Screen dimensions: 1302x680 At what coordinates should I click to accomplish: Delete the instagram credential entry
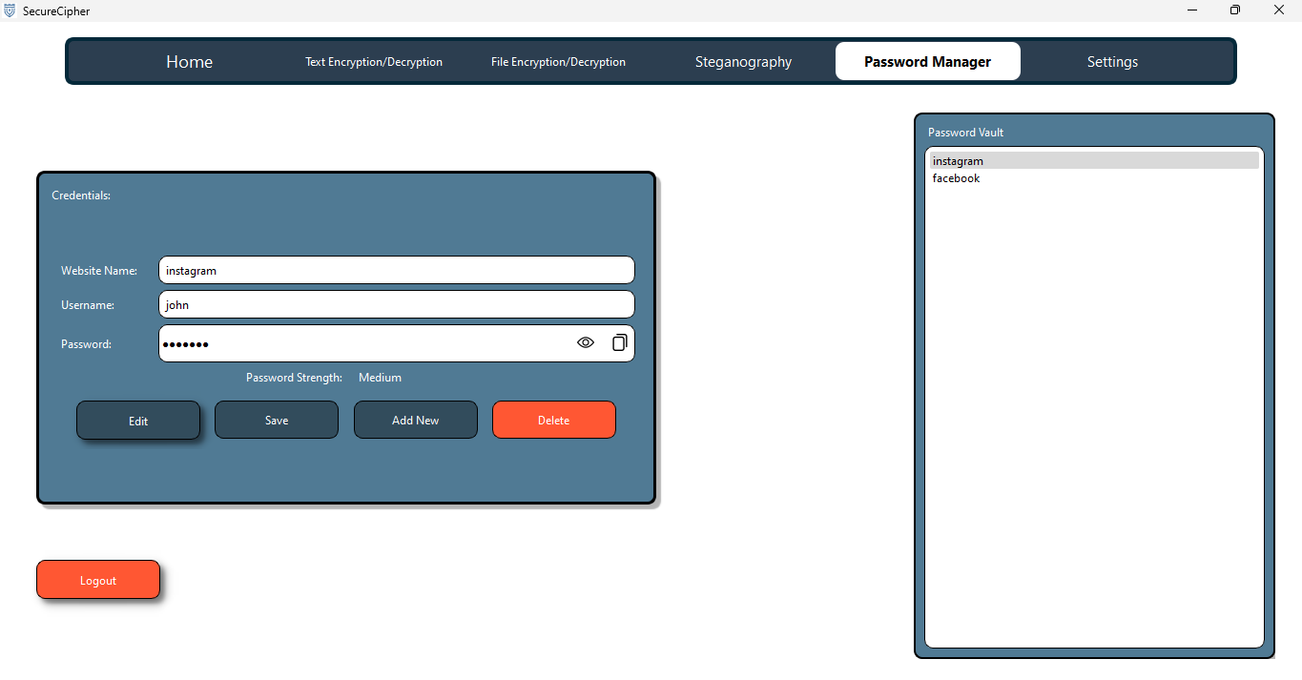pos(553,421)
